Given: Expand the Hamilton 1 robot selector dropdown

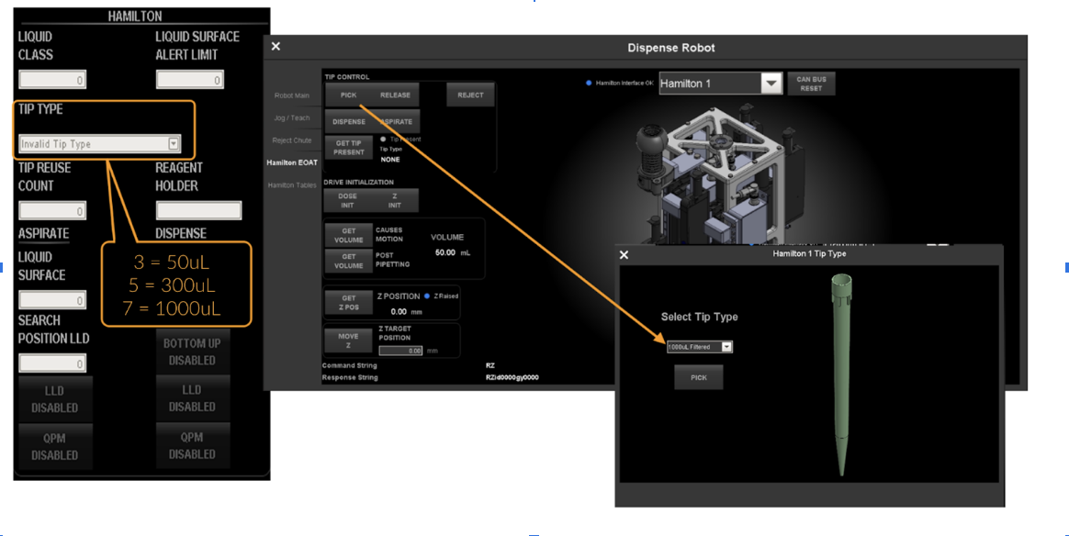Looking at the screenshot, I should (771, 84).
